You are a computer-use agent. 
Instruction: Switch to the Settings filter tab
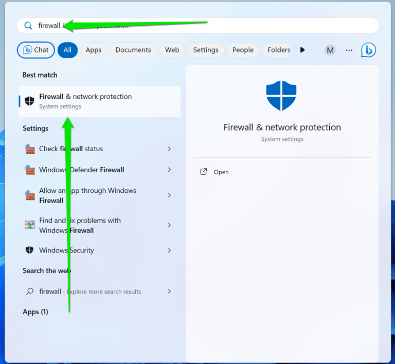[x=206, y=50]
